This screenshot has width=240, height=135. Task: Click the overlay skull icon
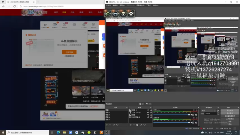tap(123, 13)
